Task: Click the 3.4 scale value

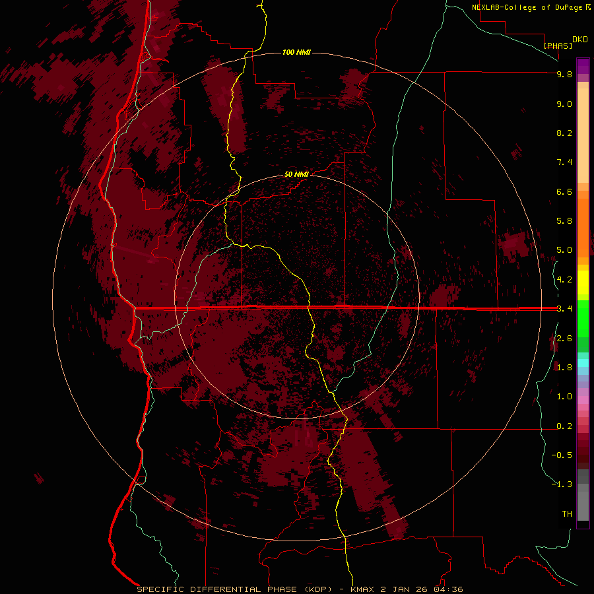Action: (564, 309)
